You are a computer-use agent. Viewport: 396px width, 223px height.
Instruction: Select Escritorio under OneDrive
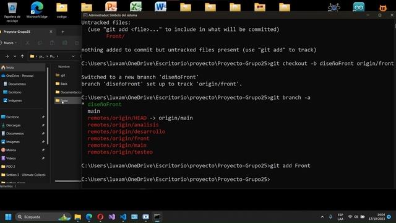pyautogui.click(x=15, y=92)
